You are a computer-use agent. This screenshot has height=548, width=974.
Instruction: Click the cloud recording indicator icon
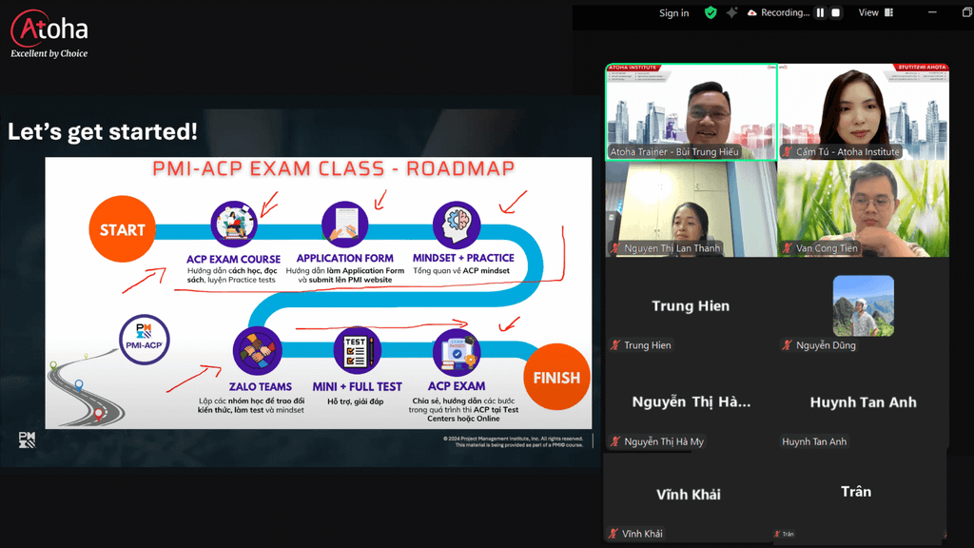[751, 12]
